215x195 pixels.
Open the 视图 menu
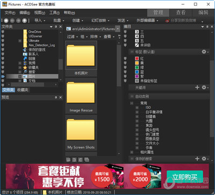[x=40, y=13]
